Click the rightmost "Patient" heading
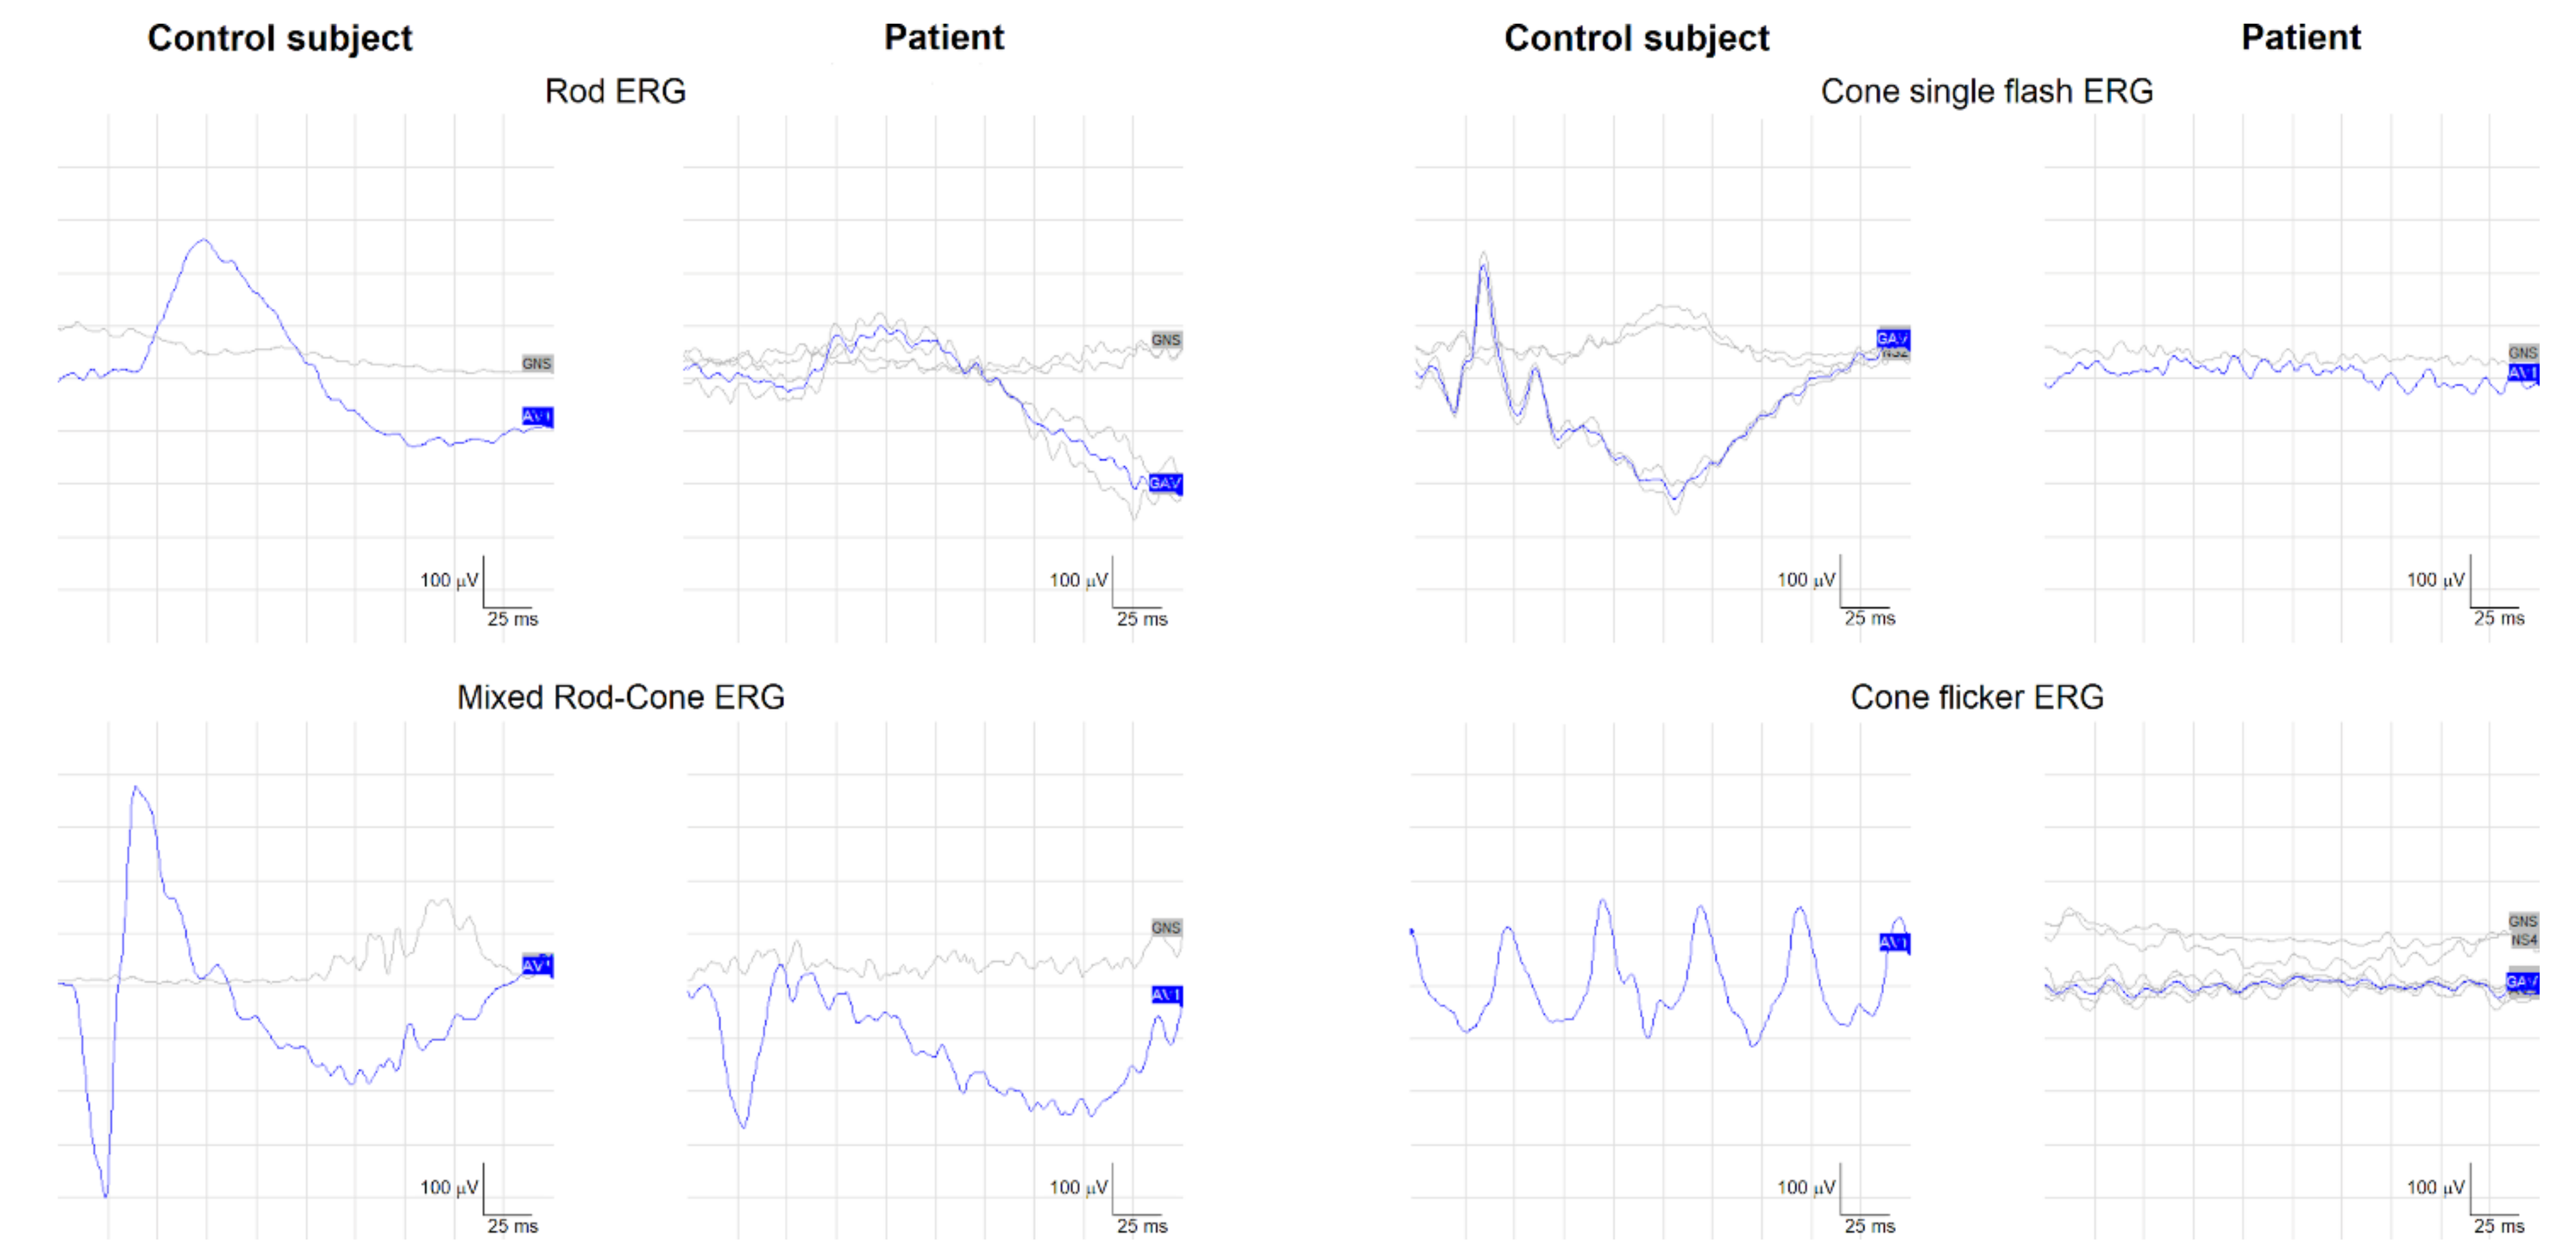2576x1252 pixels. (x=2300, y=37)
